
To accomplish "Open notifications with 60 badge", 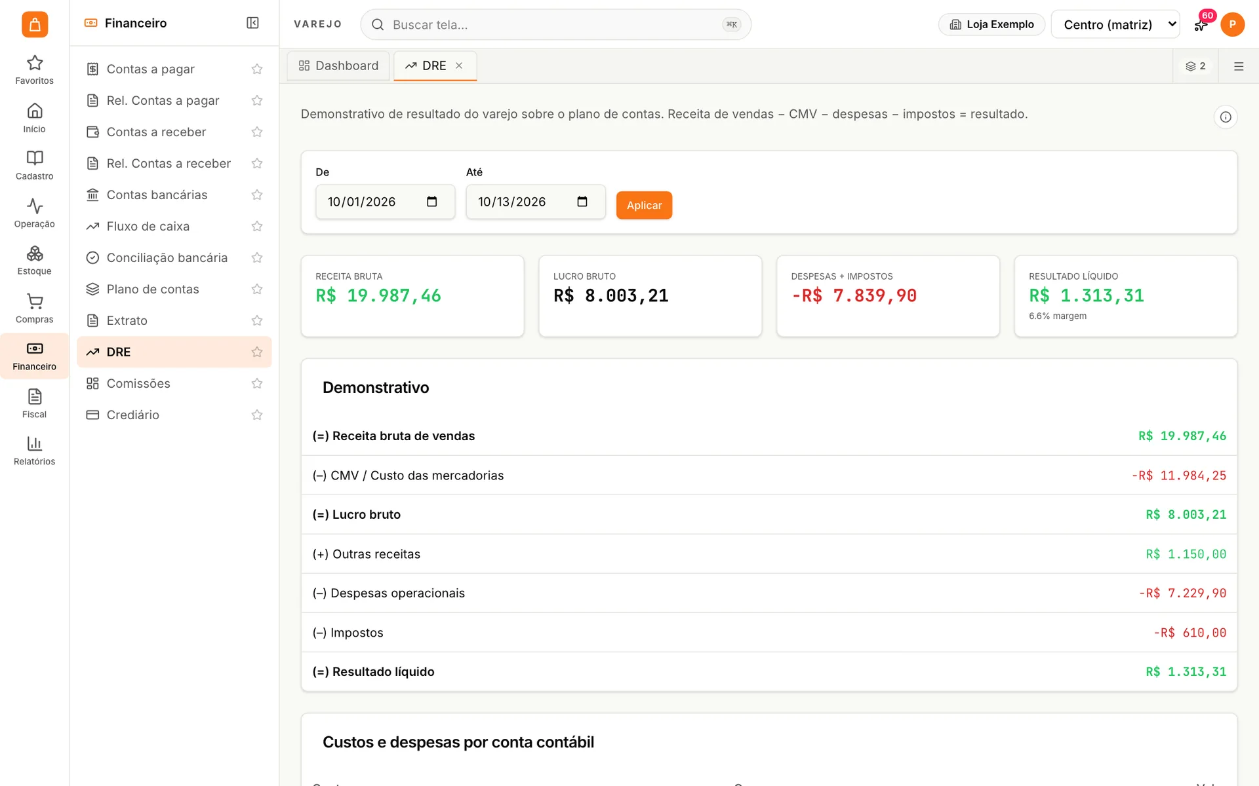I will click(1201, 24).
